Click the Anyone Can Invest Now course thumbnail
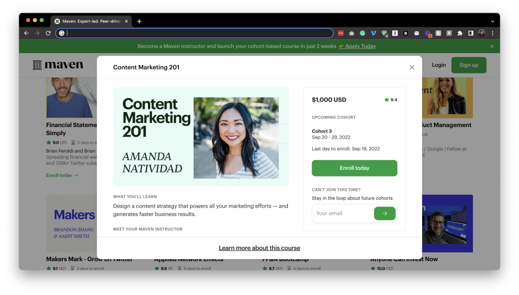The height and width of the screenshot is (295, 519). tap(448, 224)
